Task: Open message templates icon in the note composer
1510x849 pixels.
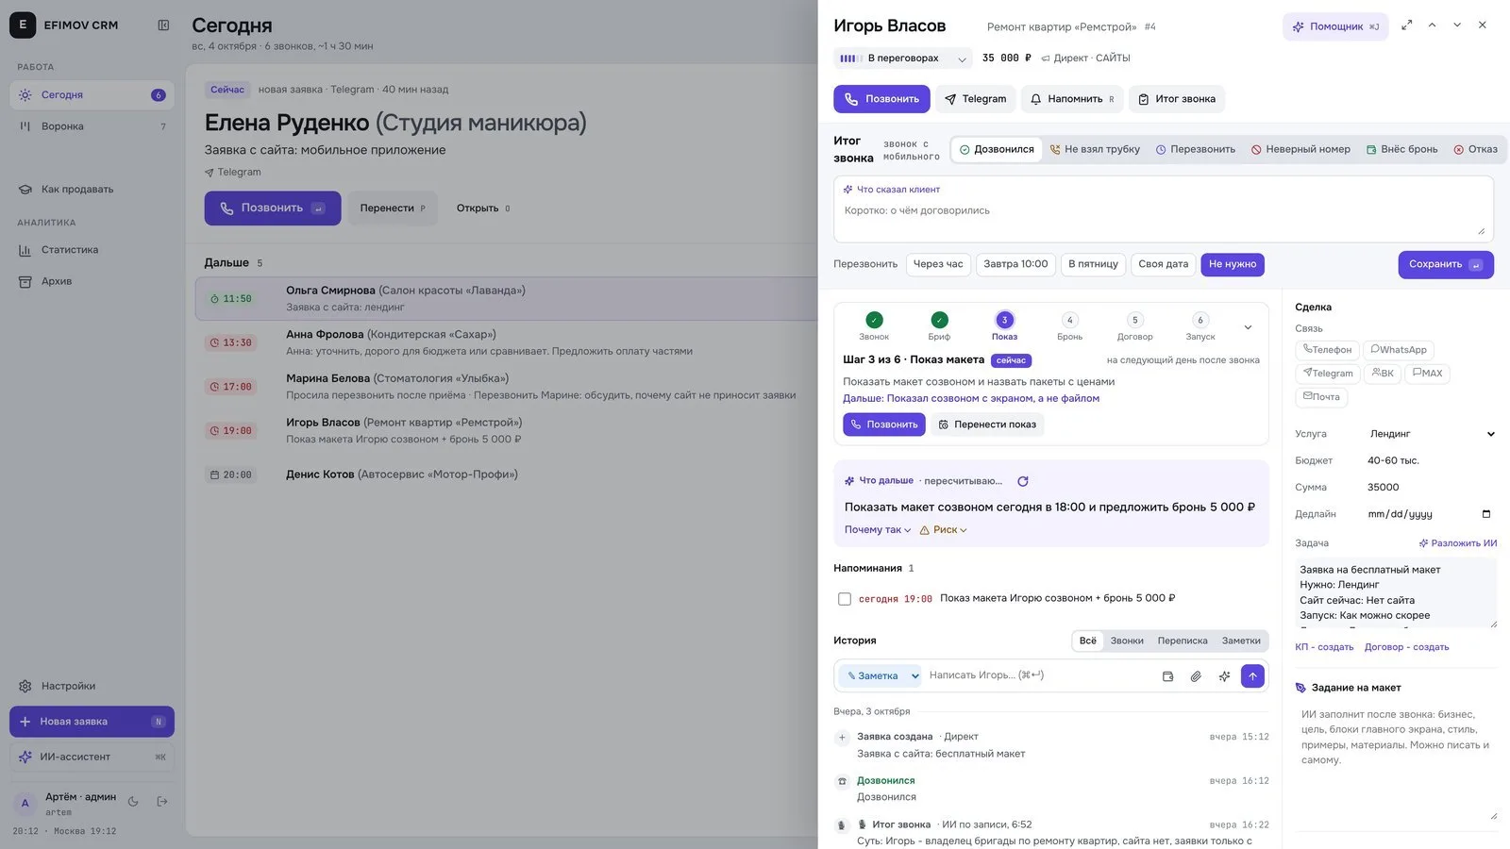Action: coord(1167,676)
